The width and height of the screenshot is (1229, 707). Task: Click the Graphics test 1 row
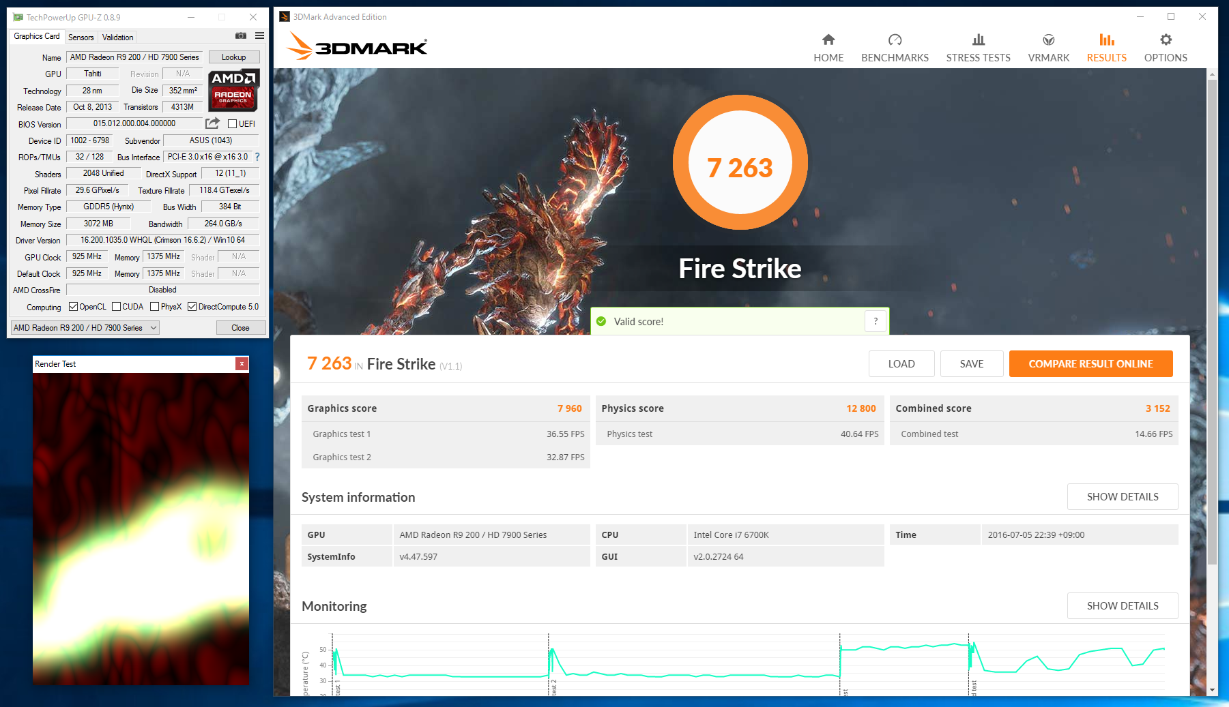click(446, 434)
